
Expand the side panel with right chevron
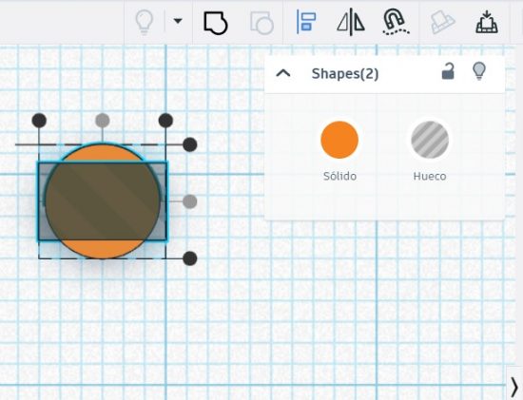pos(514,387)
